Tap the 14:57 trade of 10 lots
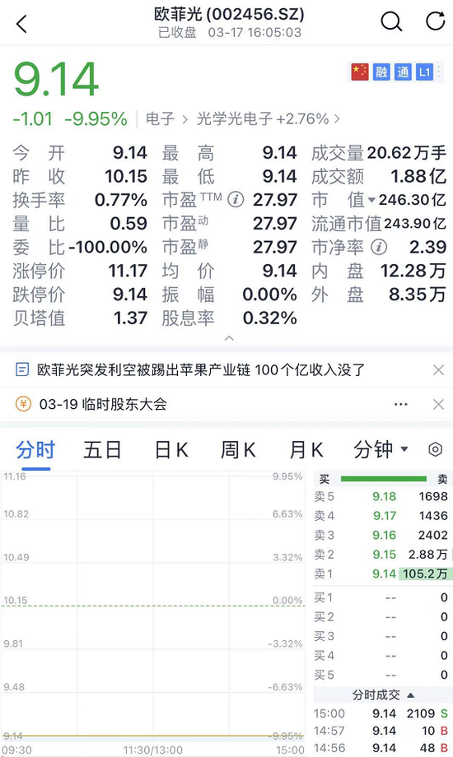Viewport: 453px width, 757px height. pos(382,731)
